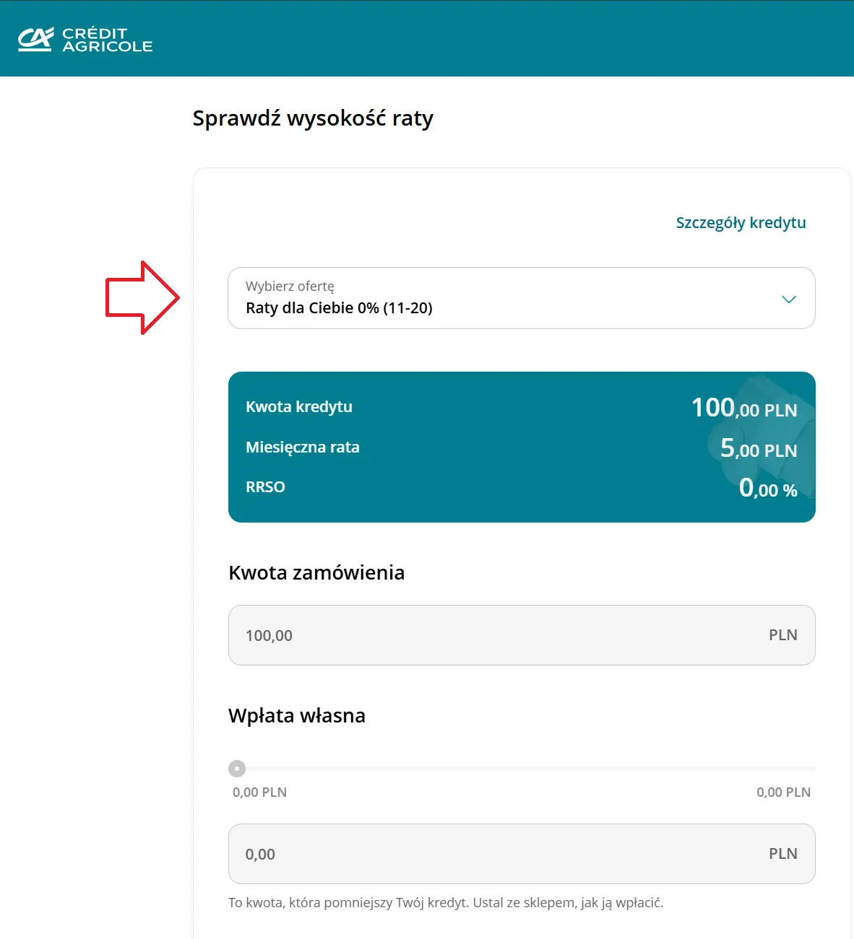Click the "Kwota zamówienia" section heading

[316, 573]
